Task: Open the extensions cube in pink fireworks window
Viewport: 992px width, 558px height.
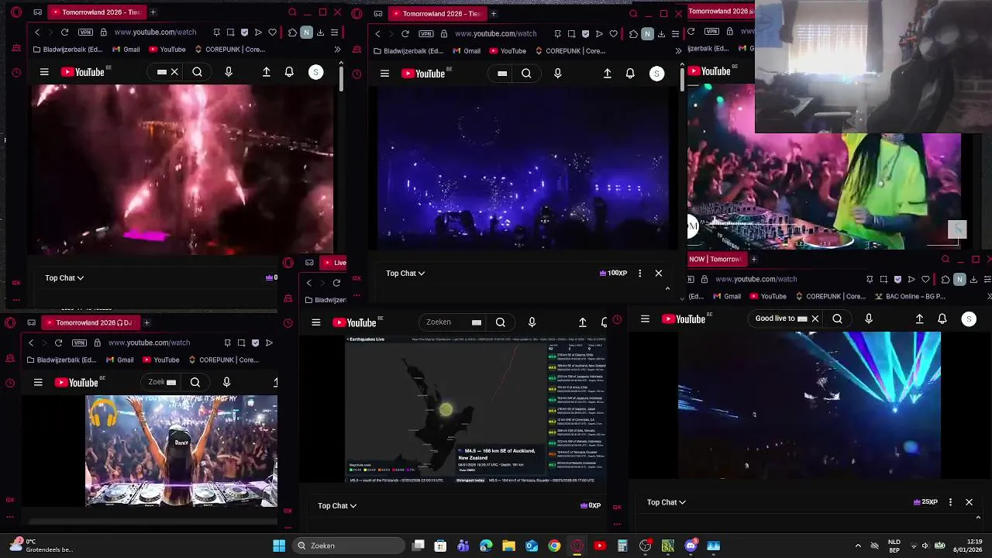Action: tap(292, 33)
